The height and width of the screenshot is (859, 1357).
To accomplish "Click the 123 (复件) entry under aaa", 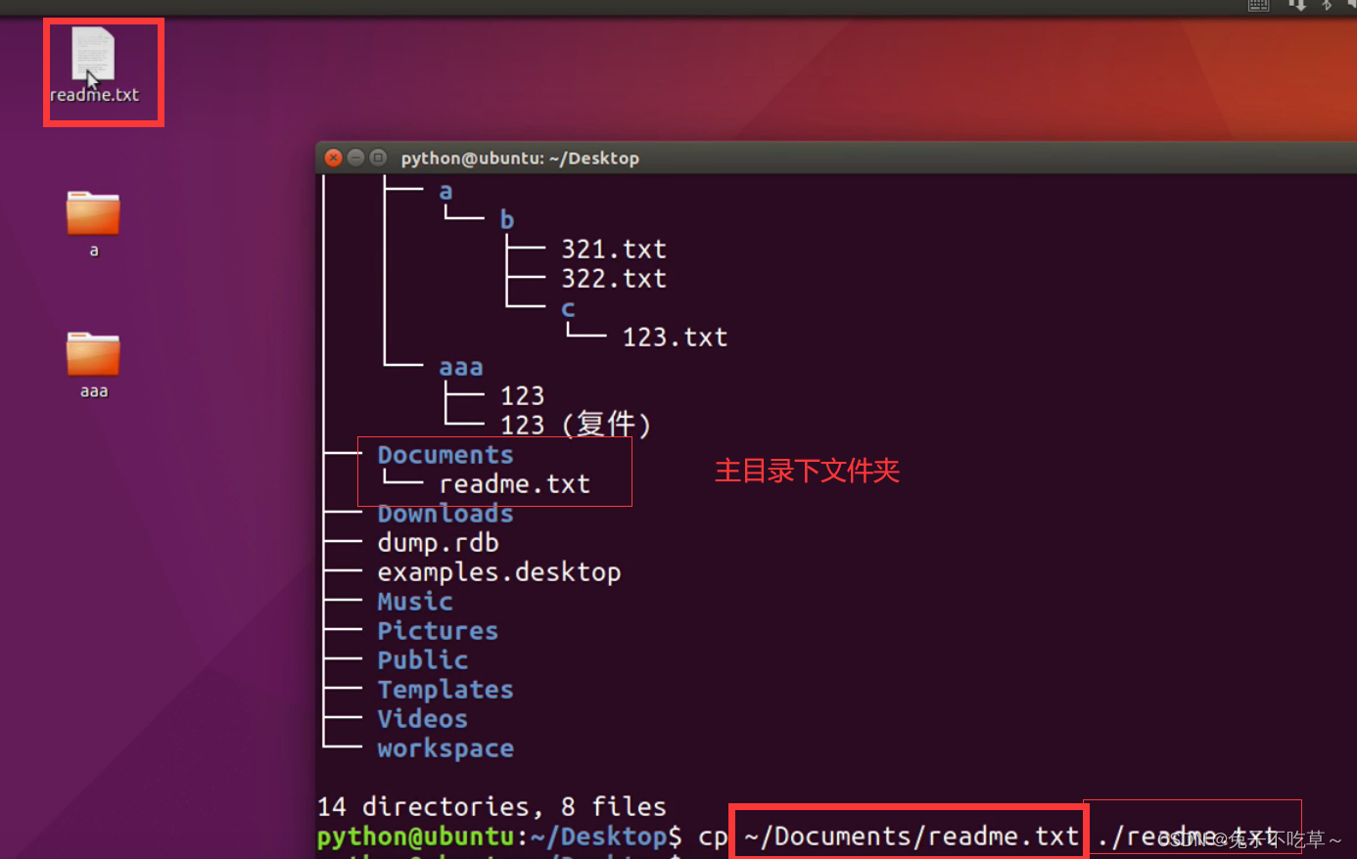I will pos(576,425).
